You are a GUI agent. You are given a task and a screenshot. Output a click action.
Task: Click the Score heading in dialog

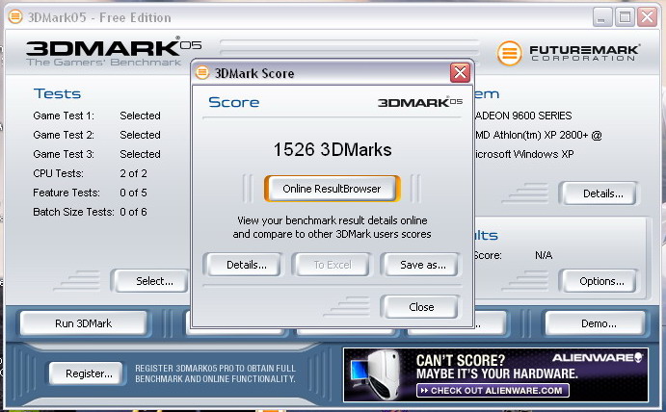[x=234, y=102]
